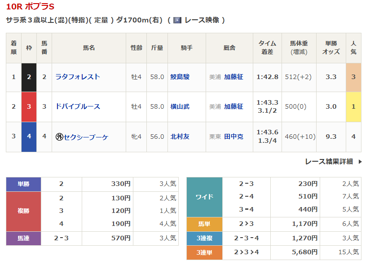Click the 単勝 payout 330円
370x265 pixels.
pyautogui.click(x=121, y=184)
